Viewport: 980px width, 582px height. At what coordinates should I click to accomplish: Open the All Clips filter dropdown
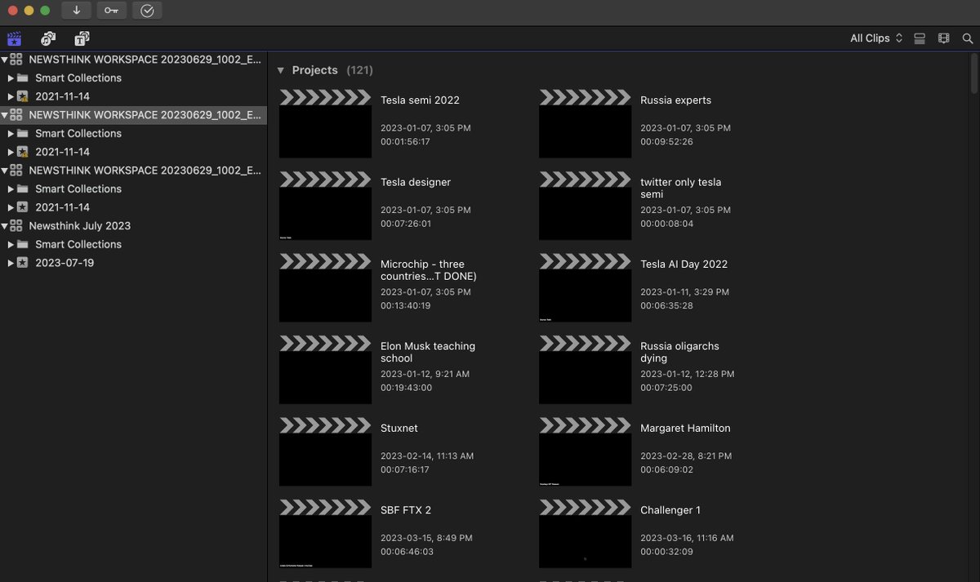tap(876, 38)
